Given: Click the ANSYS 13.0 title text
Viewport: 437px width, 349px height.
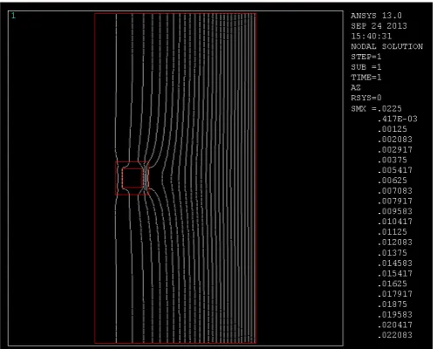Looking at the screenshot, I should point(376,16).
